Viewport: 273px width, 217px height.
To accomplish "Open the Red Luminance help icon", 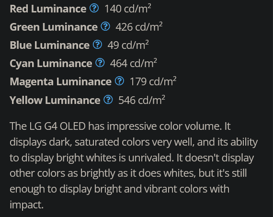I will (94, 8).
